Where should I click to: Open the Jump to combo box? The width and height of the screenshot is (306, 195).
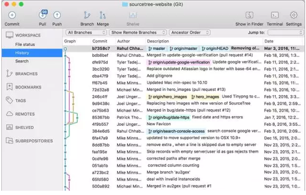[286, 32]
